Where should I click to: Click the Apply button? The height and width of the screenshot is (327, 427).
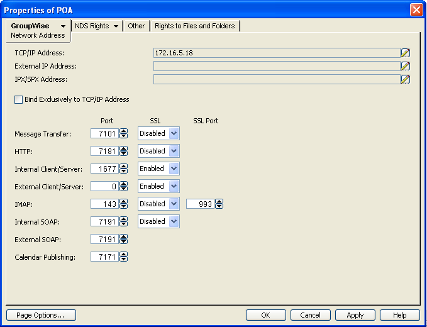click(x=355, y=315)
